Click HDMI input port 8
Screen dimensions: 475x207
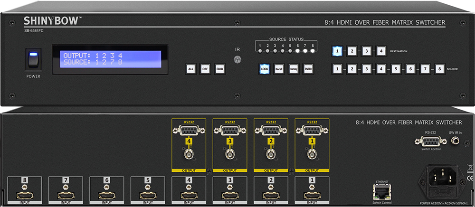point(25,195)
